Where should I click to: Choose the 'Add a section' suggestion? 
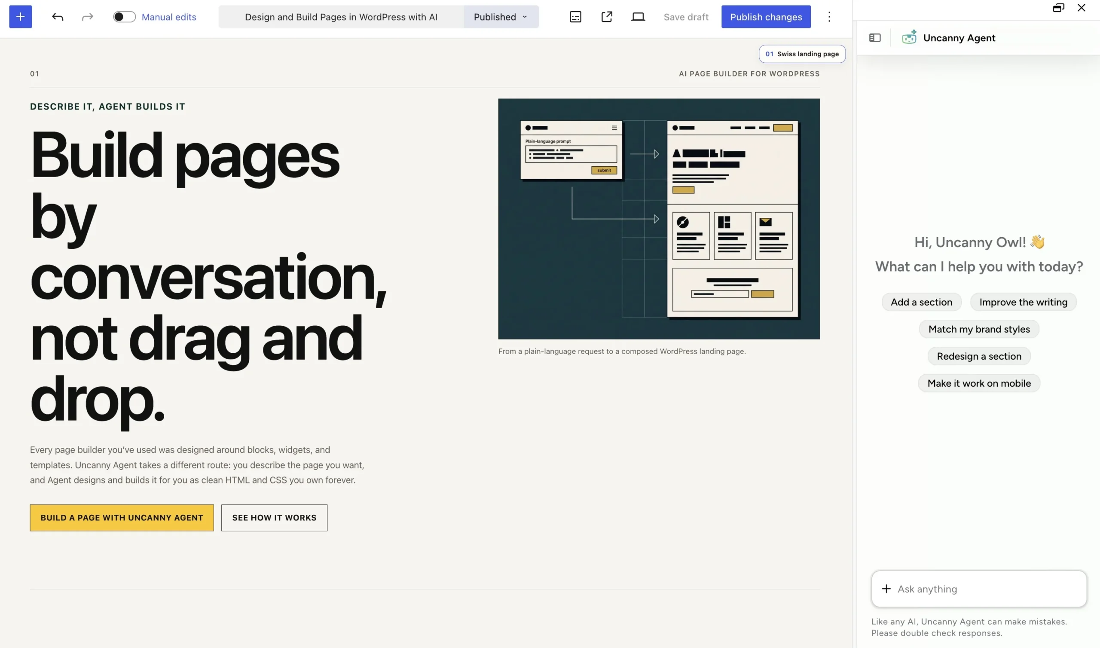coord(922,302)
